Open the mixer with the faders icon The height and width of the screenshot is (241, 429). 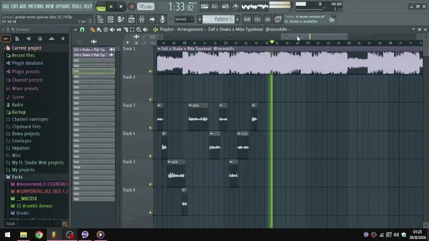pos(142,19)
